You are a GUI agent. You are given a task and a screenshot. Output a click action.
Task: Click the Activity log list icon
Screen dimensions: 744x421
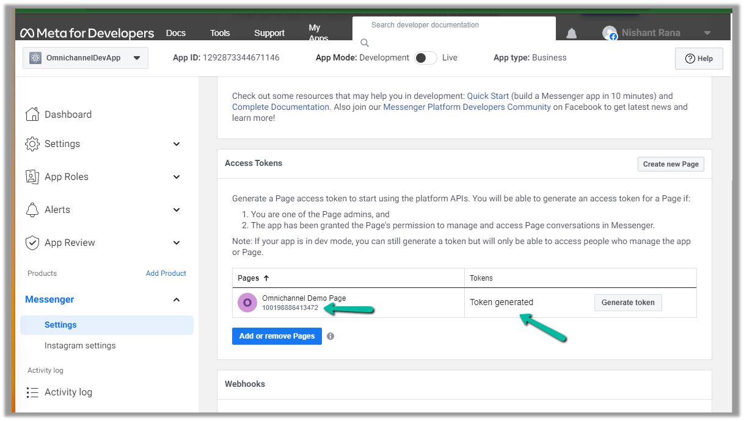tap(32, 392)
